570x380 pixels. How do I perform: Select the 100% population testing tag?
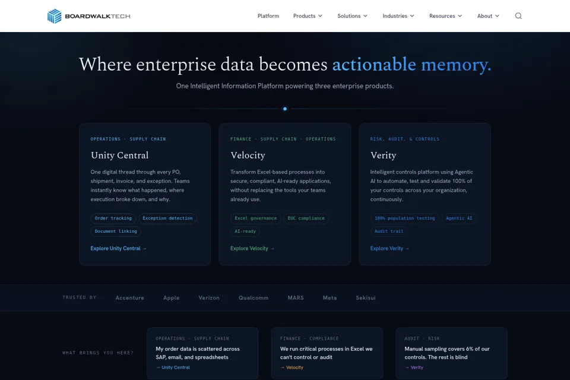coord(404,218)
